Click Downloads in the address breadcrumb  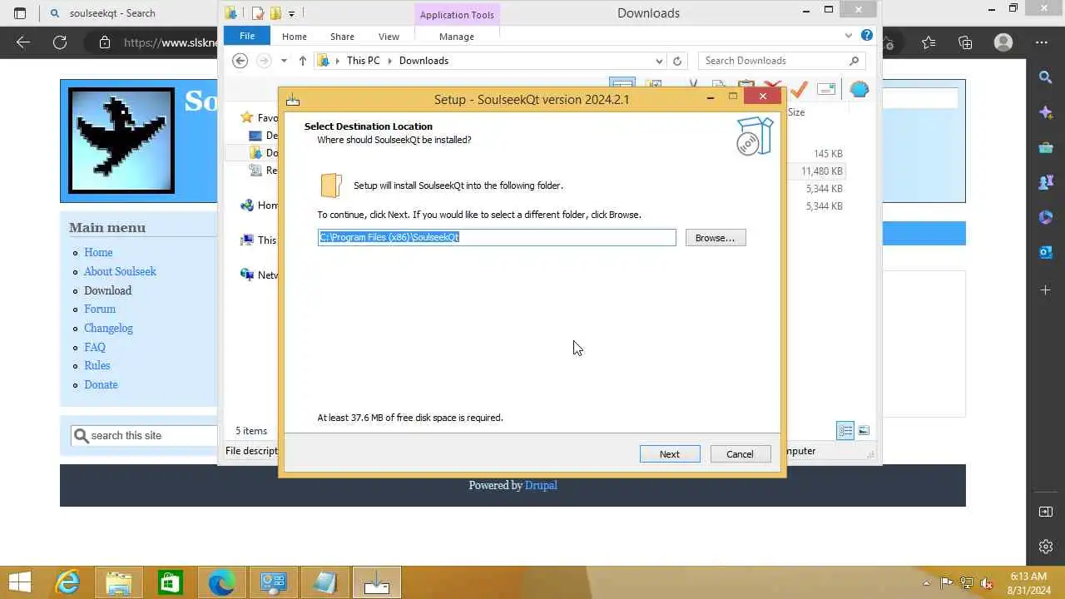coord(424,61)
